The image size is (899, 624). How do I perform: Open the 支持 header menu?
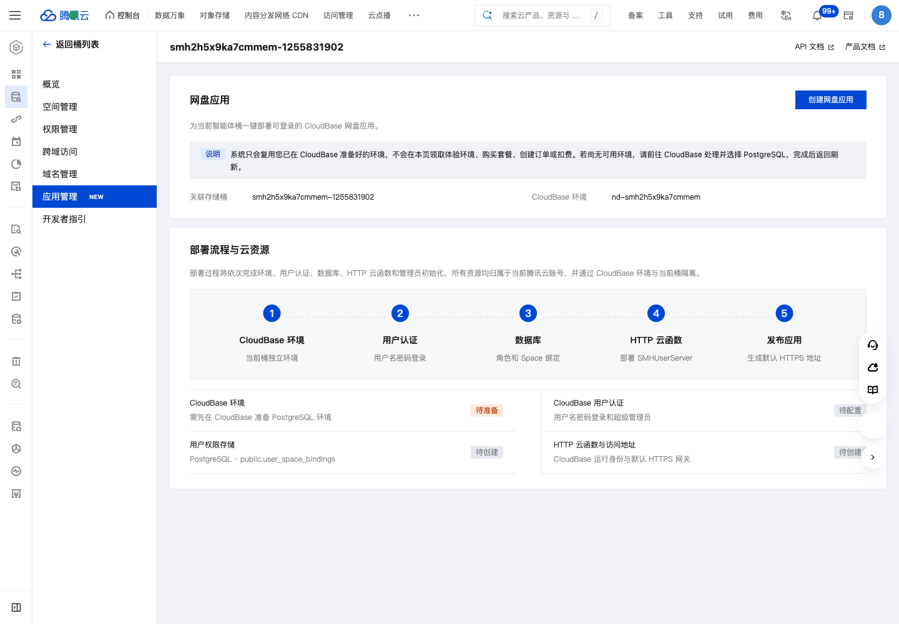(x=695, y=15)
